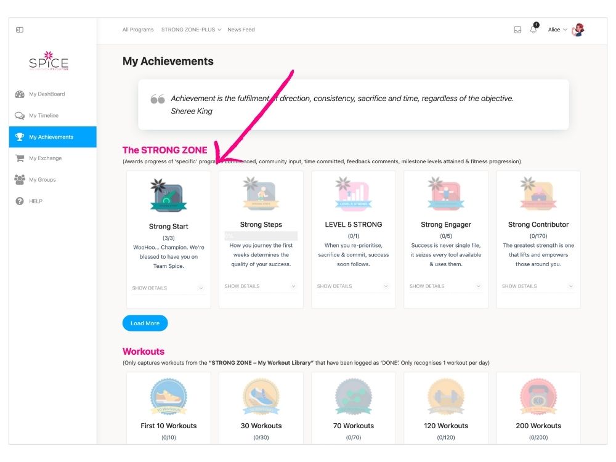Open the inbox icon in header
Screen dimensions: 616x462
(x=517, y=30)
